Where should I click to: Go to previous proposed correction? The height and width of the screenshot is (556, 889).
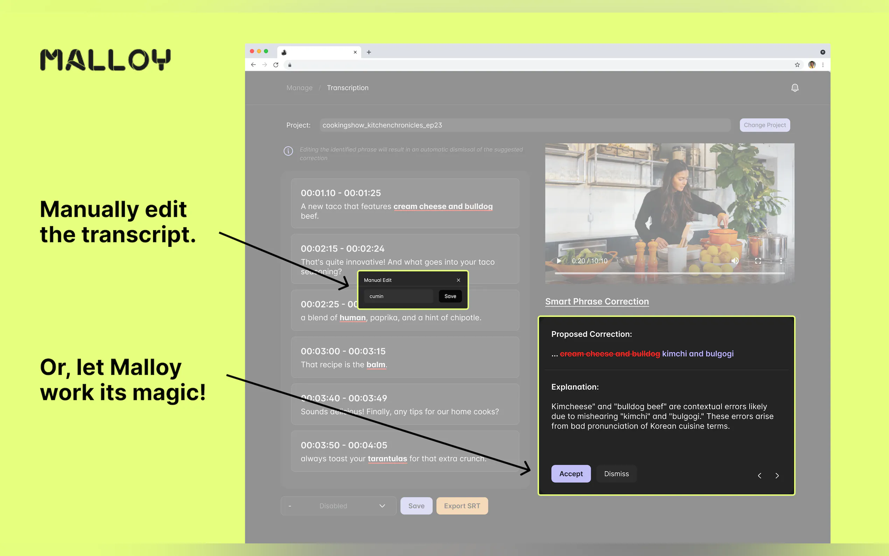pyautogui.click(x=759, y=475)
